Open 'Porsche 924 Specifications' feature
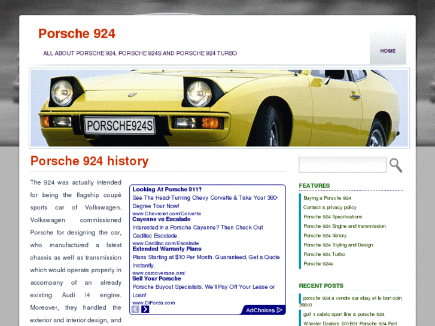 [x=333, y=217]
